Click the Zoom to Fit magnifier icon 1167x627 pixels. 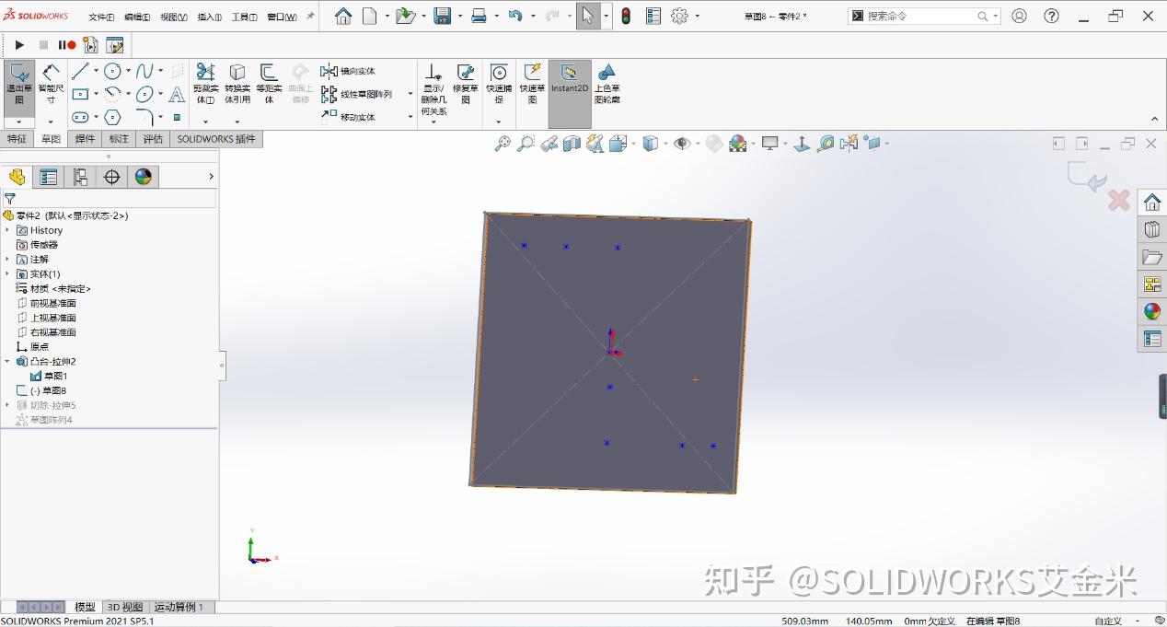tap(502, 143)
